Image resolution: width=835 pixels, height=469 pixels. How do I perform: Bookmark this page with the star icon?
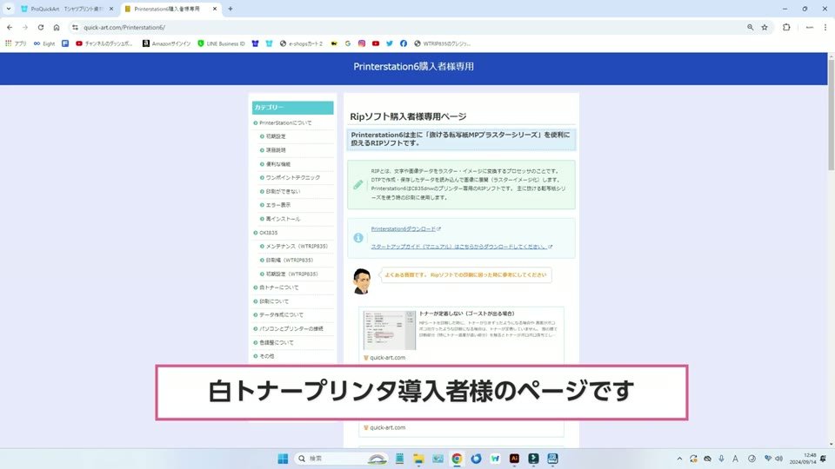pyautogui.click(x=765, y=27)
